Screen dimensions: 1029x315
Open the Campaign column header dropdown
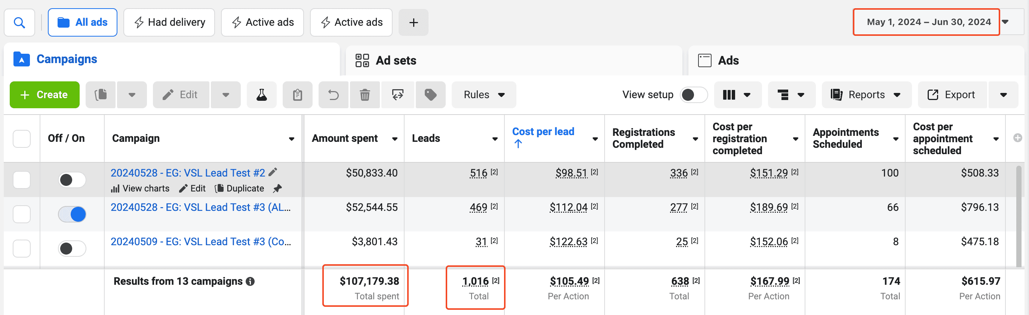coord(292,139)
